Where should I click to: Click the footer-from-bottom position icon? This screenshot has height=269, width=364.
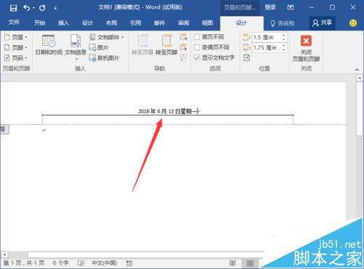(246, 47)
